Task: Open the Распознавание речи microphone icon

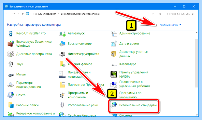Action: click(x=62, y=105)
